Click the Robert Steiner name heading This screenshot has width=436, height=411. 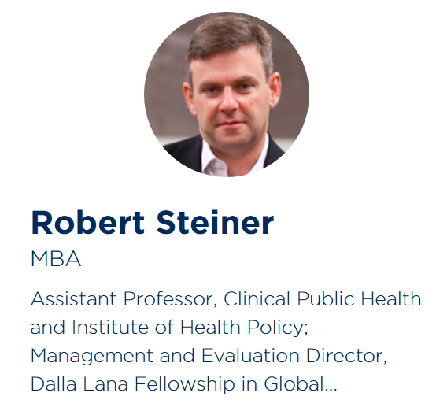click(x=153, y=223)
